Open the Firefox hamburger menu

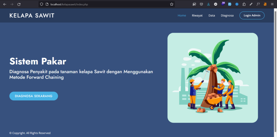[272, 4]
